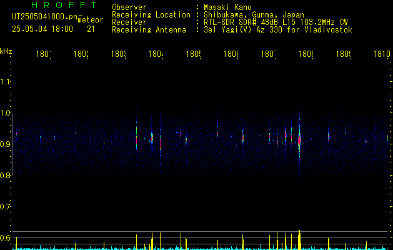Click the Receiver label

coord(129,22)
